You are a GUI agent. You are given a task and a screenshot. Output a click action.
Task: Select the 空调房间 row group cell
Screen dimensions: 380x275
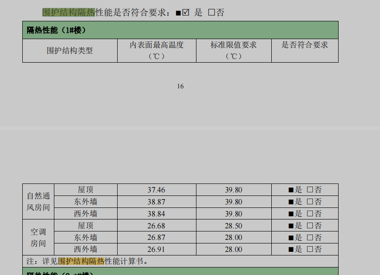coord(38,237)
